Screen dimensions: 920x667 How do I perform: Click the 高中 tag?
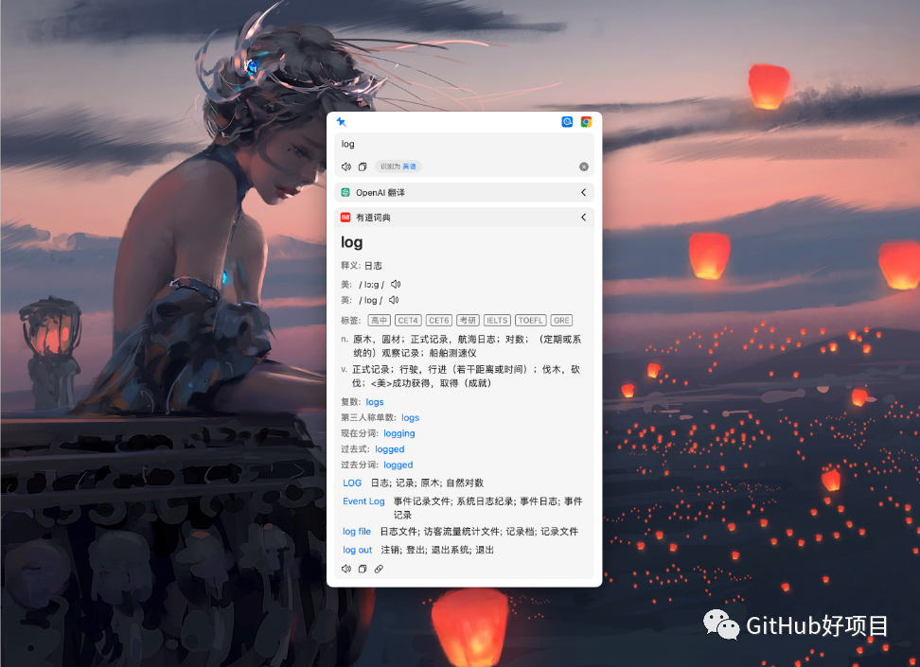(x=379, y=321)
